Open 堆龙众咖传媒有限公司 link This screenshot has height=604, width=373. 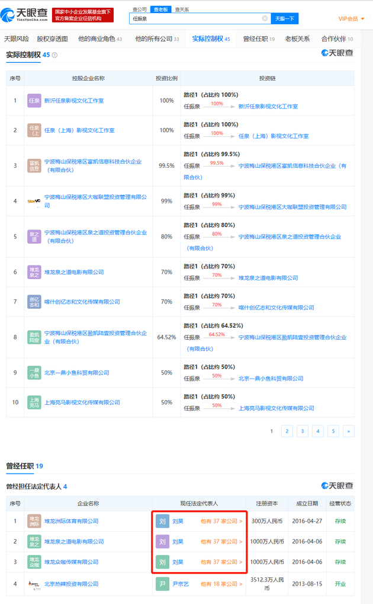(x=71, y=562)
